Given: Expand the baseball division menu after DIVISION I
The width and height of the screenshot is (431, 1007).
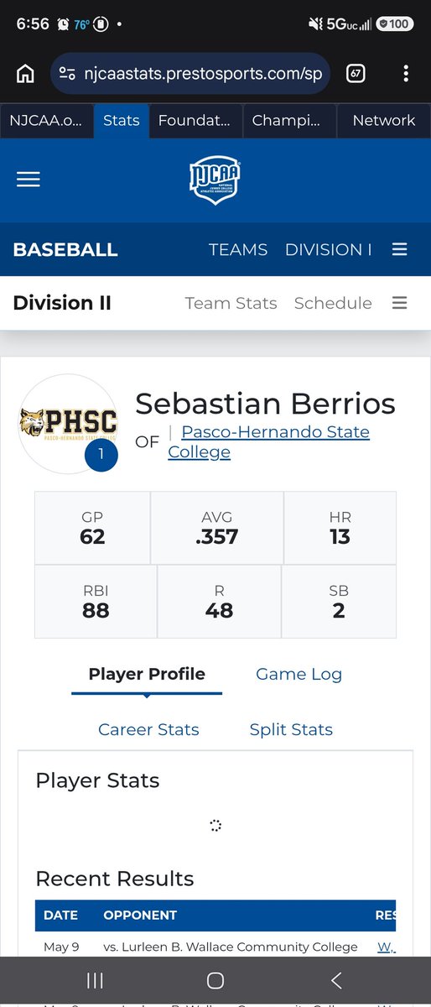Looking at the screenshot, I should point(399,249).
